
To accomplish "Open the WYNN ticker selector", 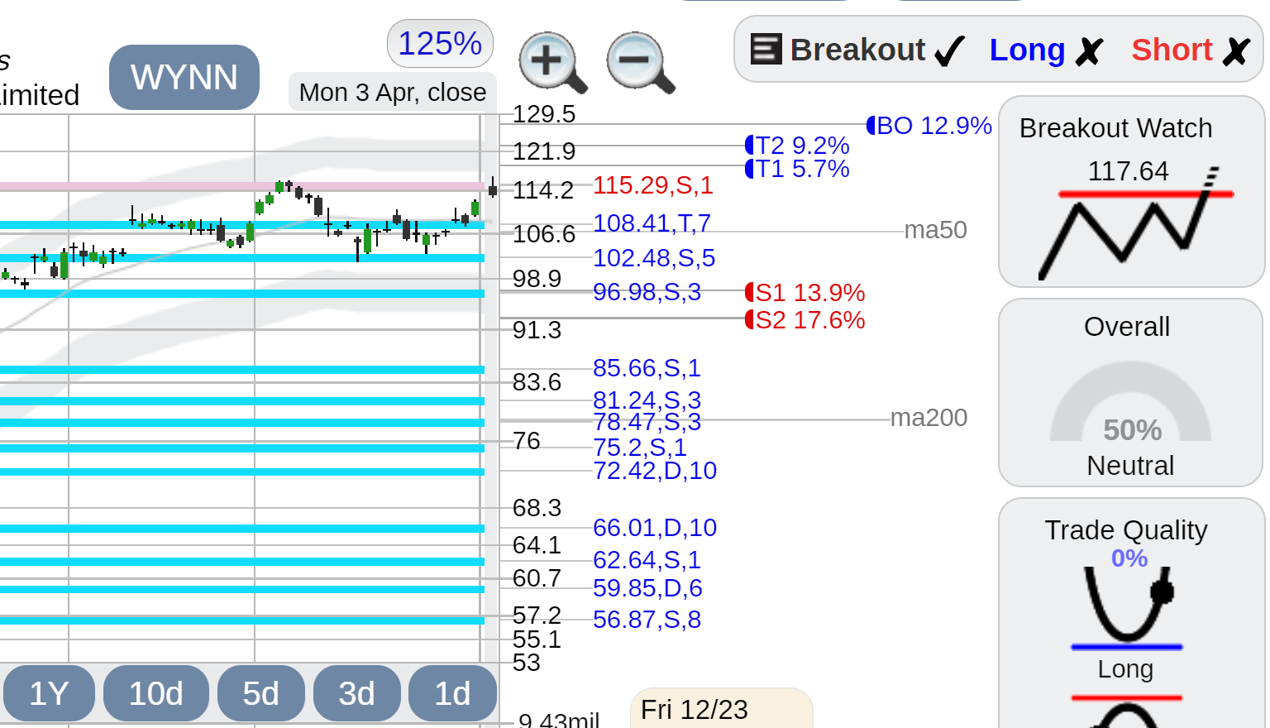I will click(x=184, y=77).
